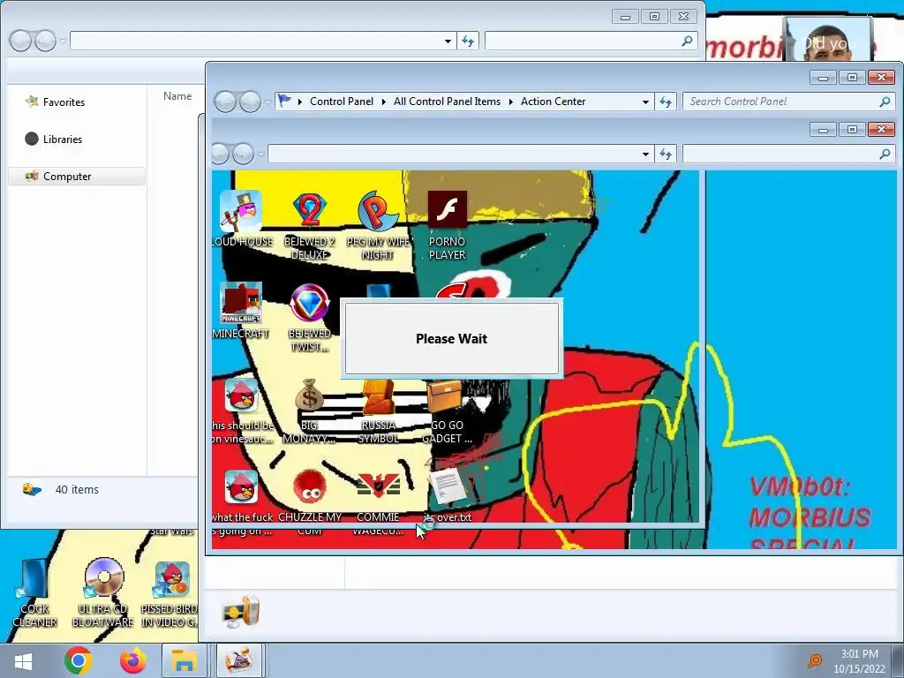Go forward in the Action Center window
The width and height of the screenshot is (904, 678).
tap(250, 102)
